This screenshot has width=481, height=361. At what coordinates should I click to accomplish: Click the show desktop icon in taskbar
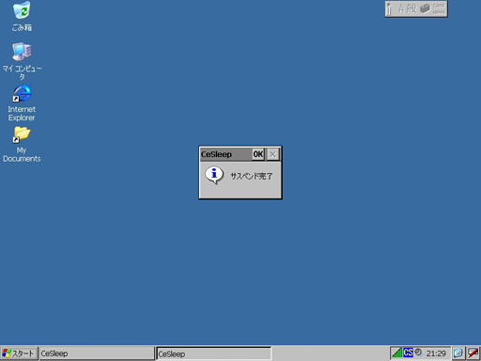[458, 353]
